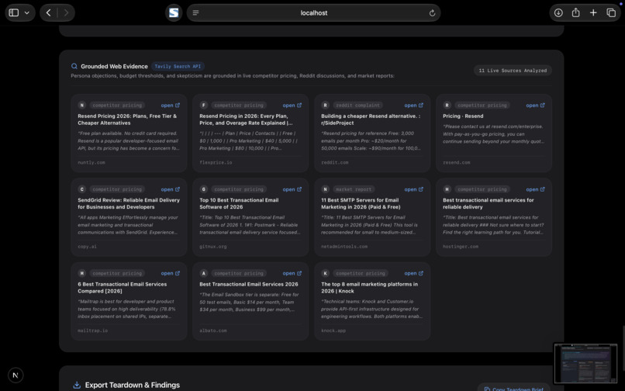Click the K avatar on the knock.app card

point(325,273)
